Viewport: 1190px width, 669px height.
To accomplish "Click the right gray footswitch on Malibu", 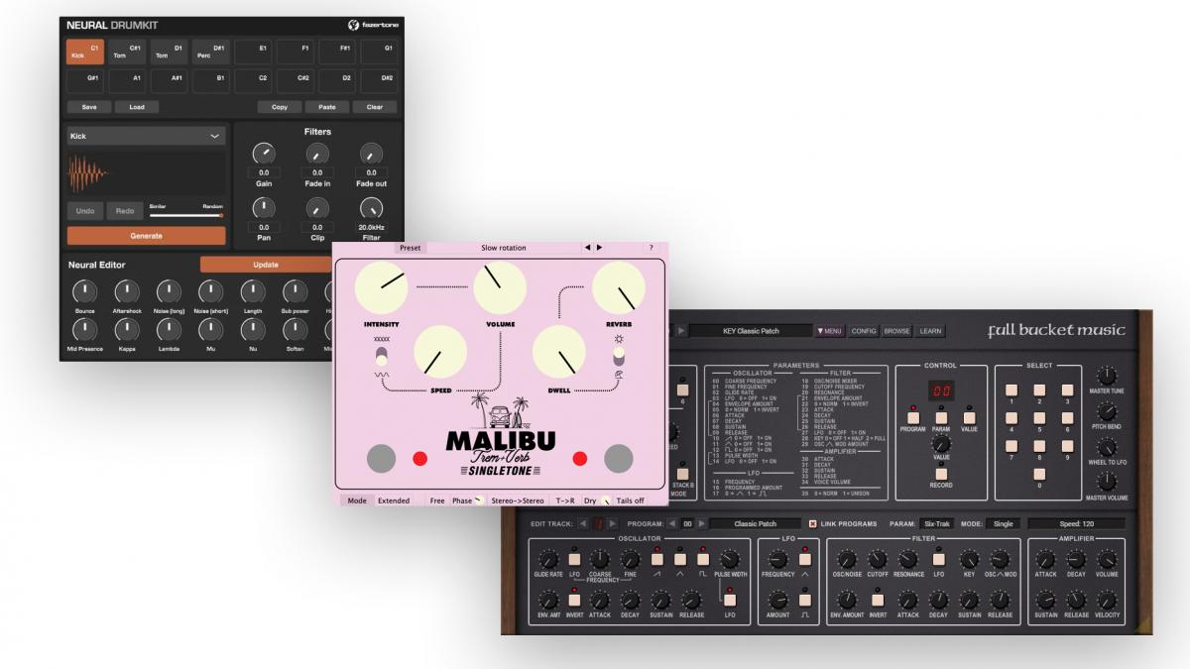I will 618,458.
